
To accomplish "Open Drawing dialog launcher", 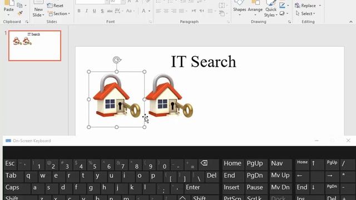I will [289, 22].
